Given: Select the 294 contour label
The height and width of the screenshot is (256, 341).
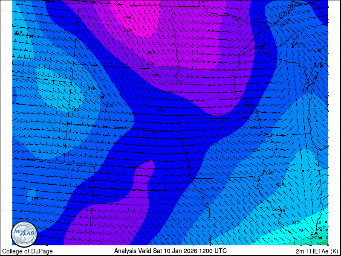Looking at the screenshot, I should tap(302, 230).
